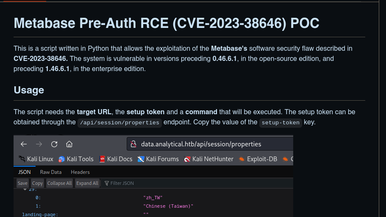386x217 pixels.
Task: Click the browser back arrow icon
Action: [24, 144]
